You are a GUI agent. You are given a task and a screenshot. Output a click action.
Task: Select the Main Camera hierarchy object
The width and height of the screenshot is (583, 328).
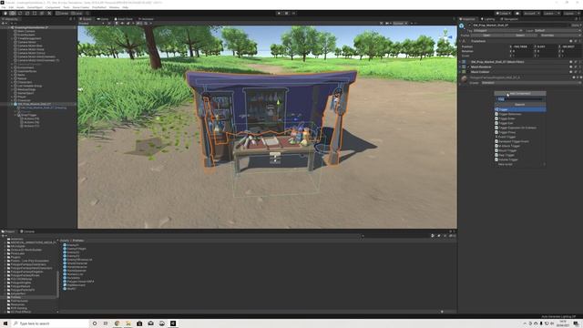[x=26, y=31]
